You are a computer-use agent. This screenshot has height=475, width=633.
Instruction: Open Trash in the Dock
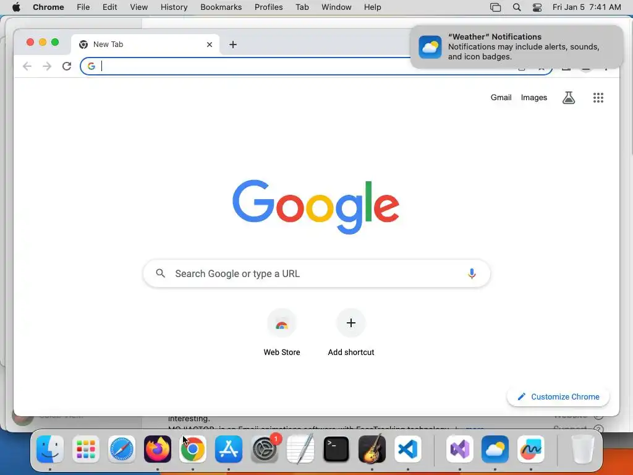click(583, 449)
